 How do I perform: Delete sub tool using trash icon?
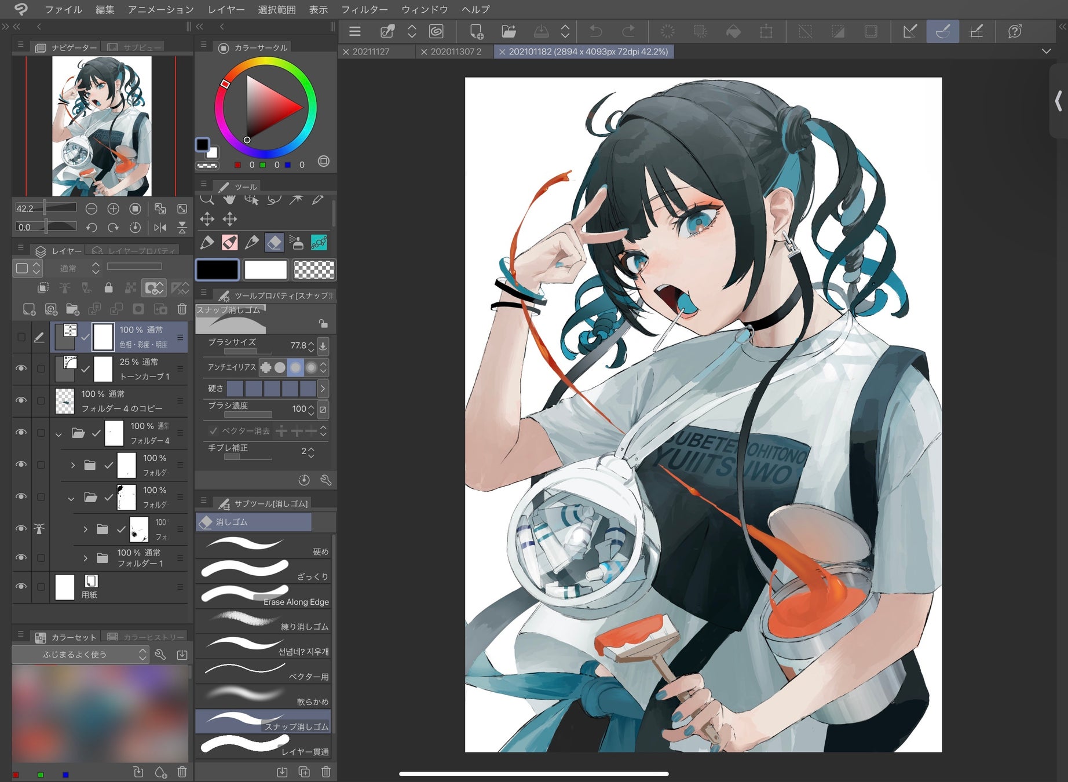326,772
